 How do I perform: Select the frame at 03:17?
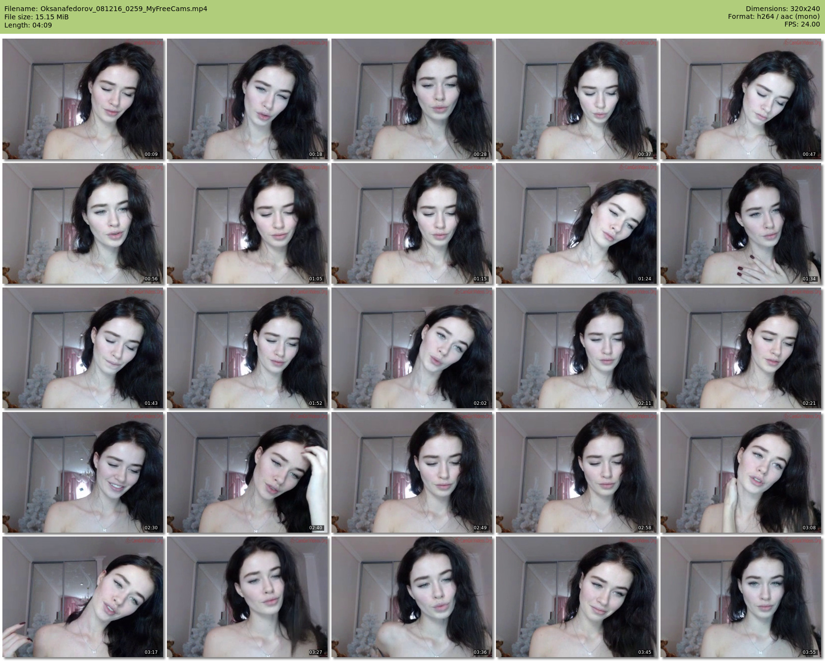pyautogui.click(x=83, y=597)
